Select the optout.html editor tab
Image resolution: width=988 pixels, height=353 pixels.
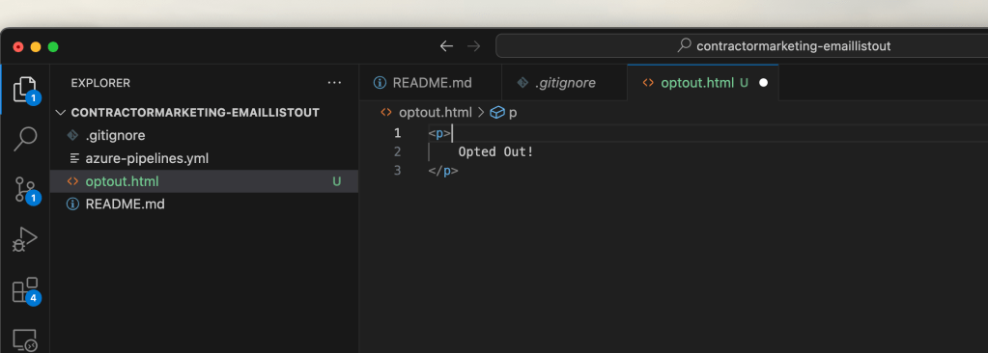pyautogui.click(x=703, y=82)
